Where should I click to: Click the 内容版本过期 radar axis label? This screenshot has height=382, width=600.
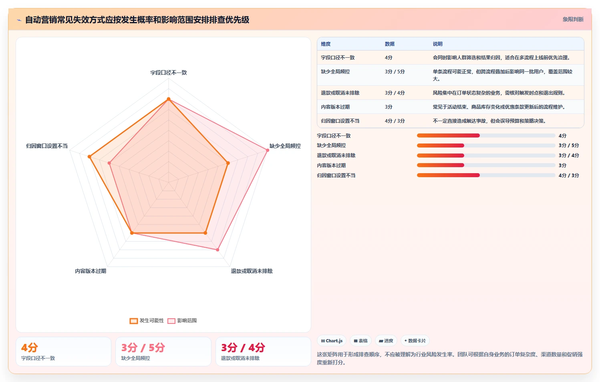[91, 271]
